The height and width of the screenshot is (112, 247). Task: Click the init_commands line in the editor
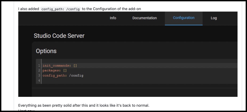[x=60, y=65]
